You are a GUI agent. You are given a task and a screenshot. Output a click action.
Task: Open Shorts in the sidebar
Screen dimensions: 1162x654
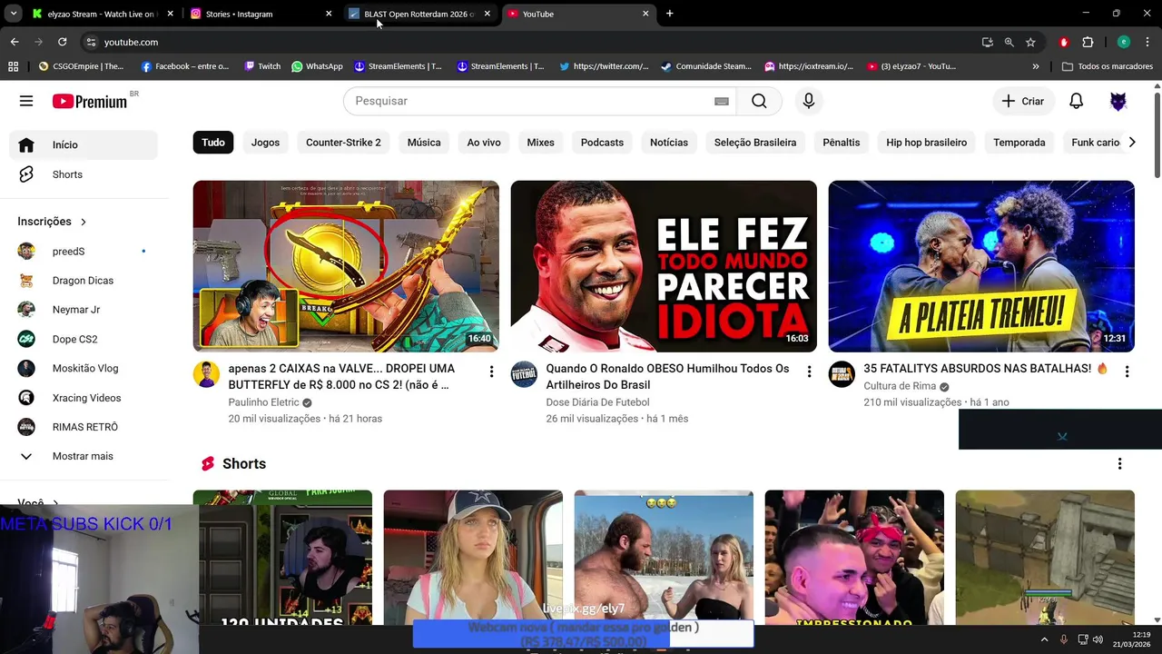(x=84, y=174)
